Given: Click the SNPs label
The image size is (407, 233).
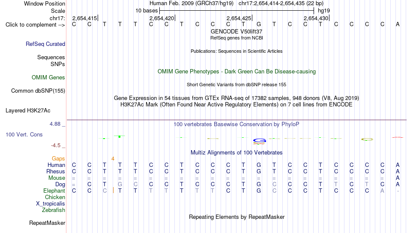Looking at the screenshot, I should pos(58,64).
